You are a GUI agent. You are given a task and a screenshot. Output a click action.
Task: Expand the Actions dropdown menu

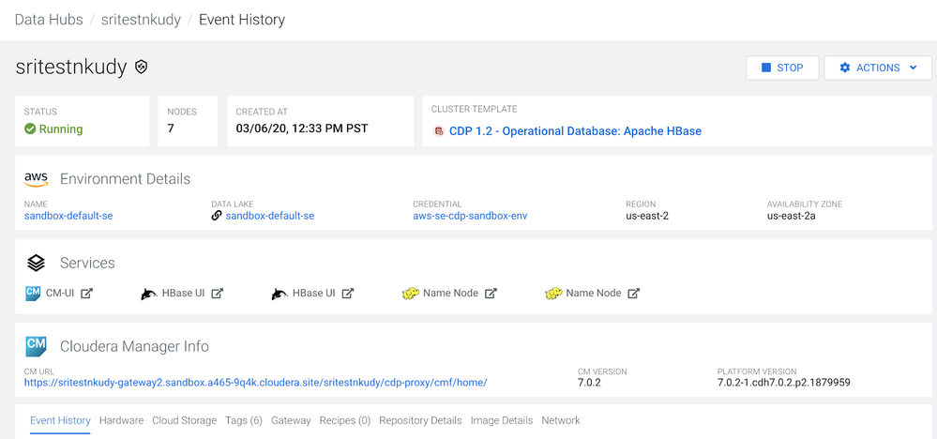pyautogui.click(x=878, y=68)
